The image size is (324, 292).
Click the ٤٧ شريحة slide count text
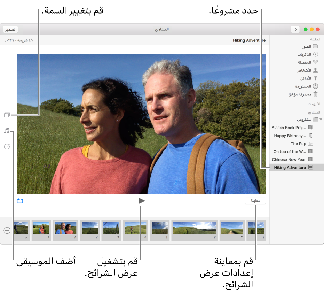pyautogui.click(x=25, y=40)
